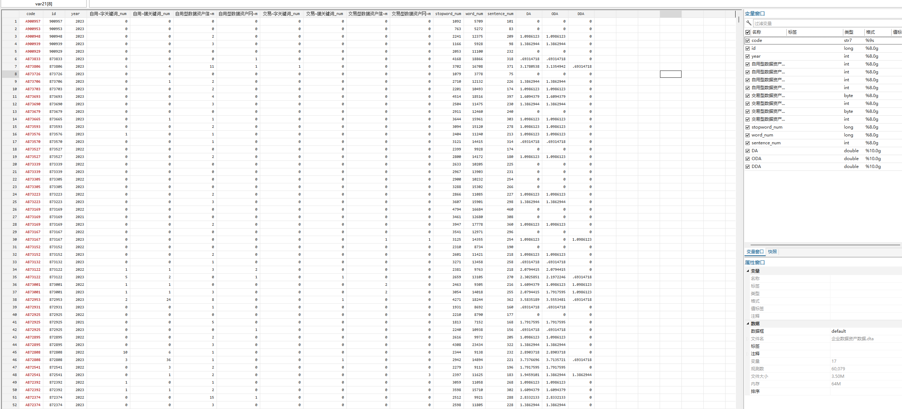Switch to the 快照 tab
The image size is (902, 409).
tap(772, 252)
